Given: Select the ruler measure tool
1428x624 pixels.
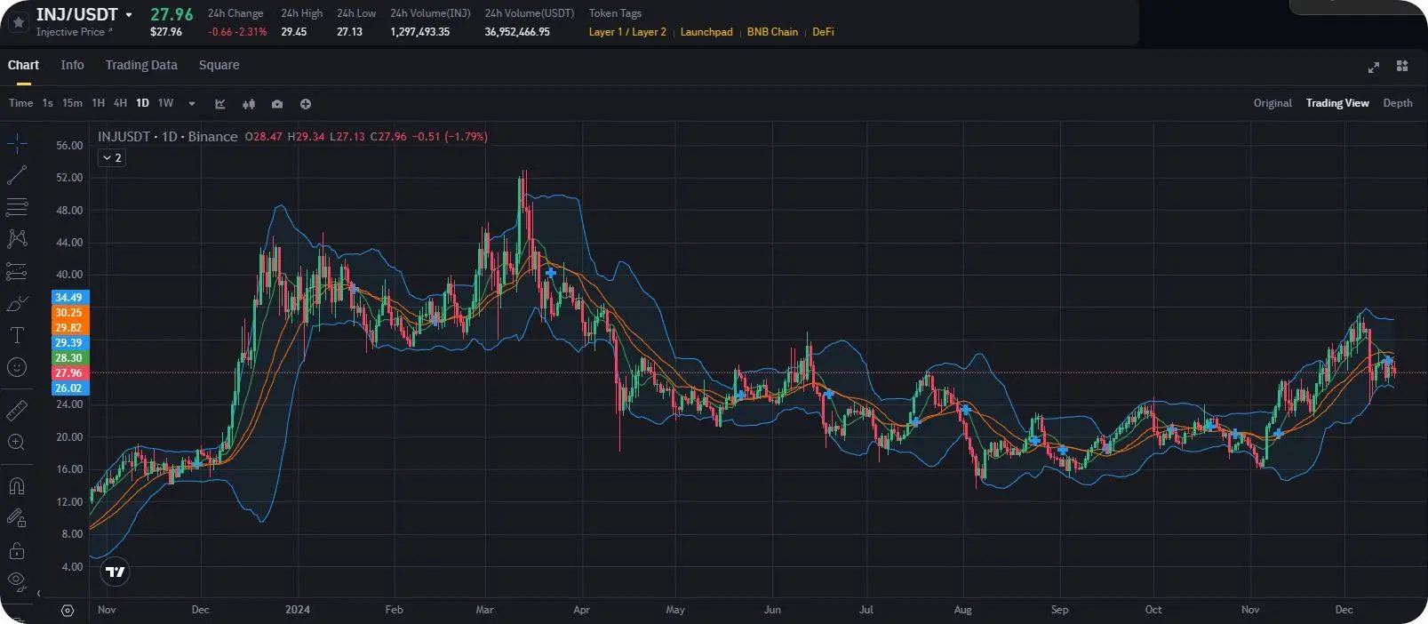Looking at the screenshot, I should pos(17,410).
